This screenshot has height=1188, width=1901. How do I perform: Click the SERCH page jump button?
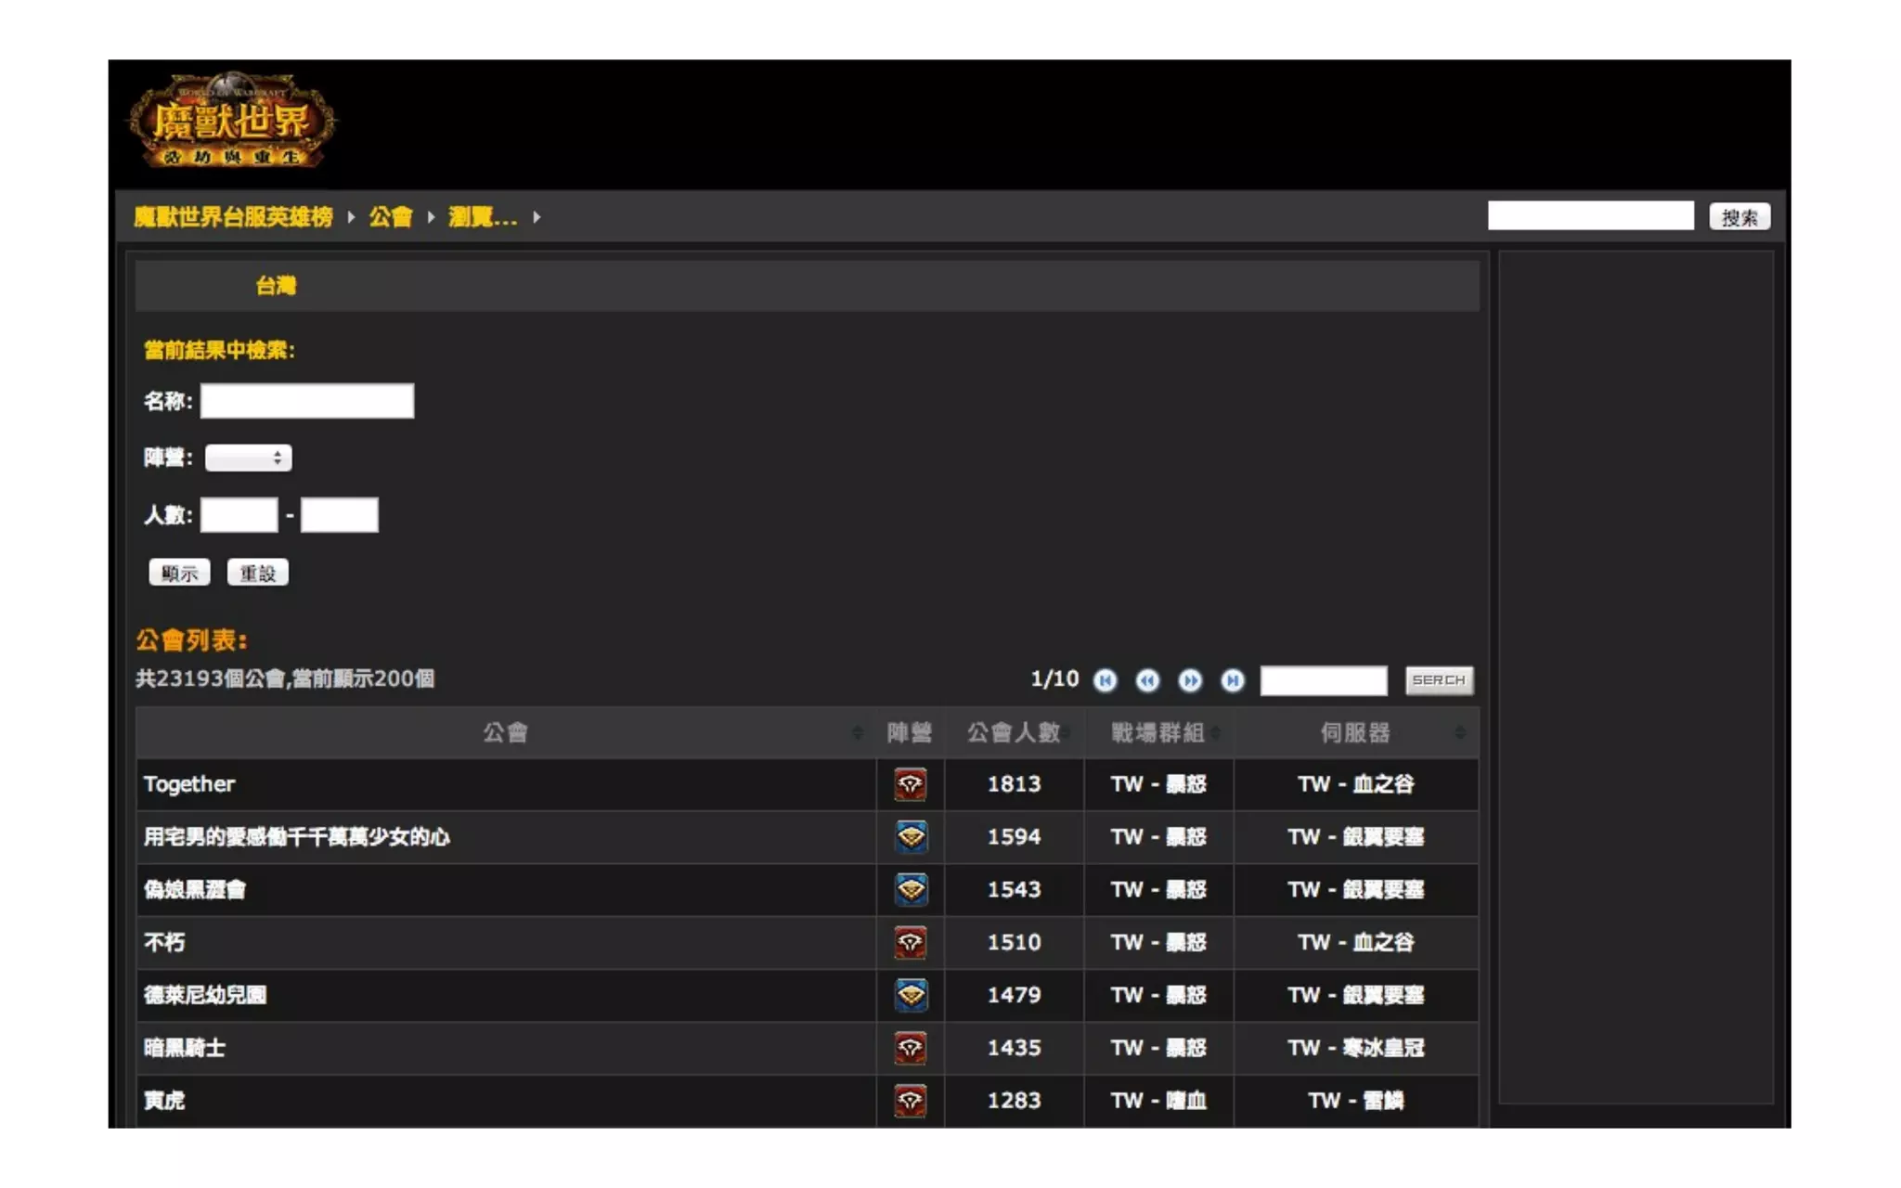tap(1438, 680)
